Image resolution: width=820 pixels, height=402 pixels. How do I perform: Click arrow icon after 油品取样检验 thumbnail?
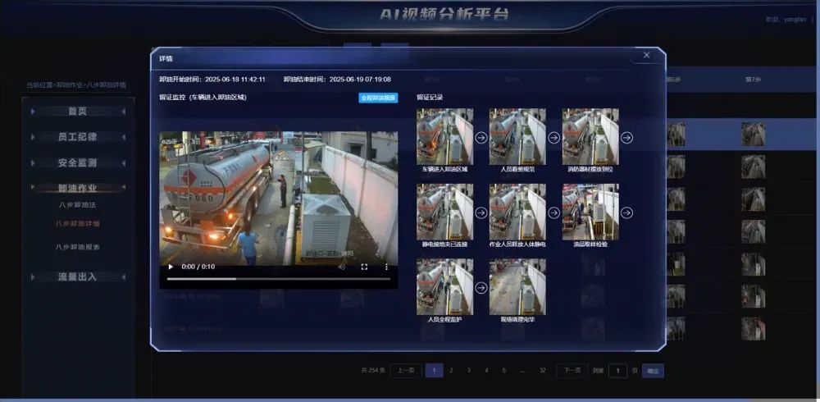[x=626, y=212]
